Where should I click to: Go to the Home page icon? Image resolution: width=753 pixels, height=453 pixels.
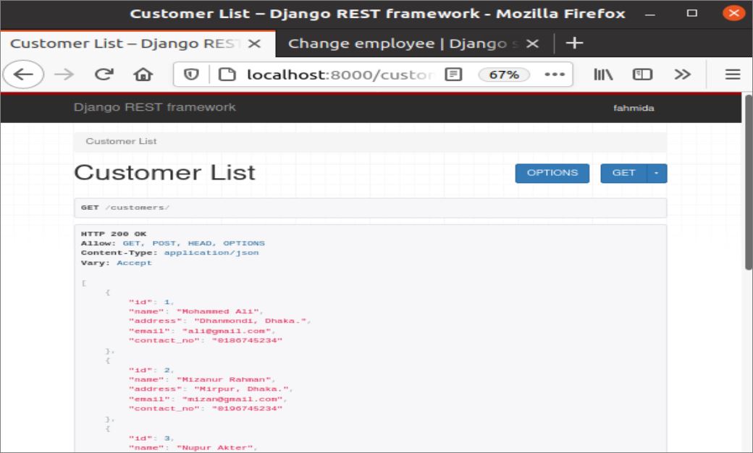pos(143,75)
